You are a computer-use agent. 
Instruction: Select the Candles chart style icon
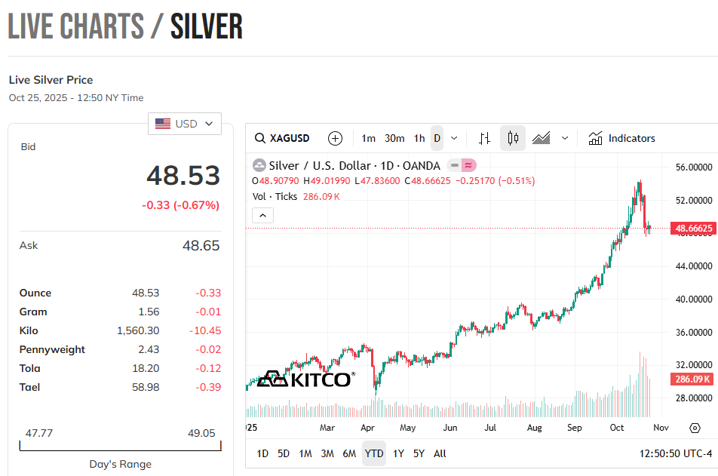(513, 139)
